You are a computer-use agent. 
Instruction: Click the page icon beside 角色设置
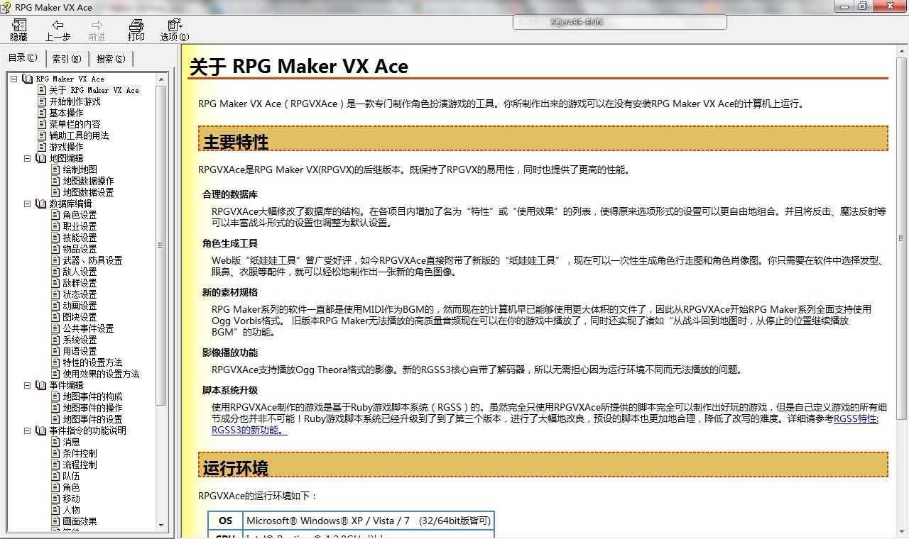click(56, 215)
